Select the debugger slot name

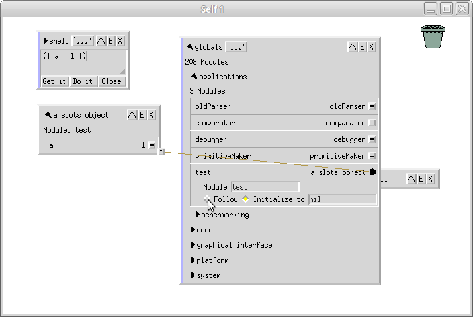point(211,139)
